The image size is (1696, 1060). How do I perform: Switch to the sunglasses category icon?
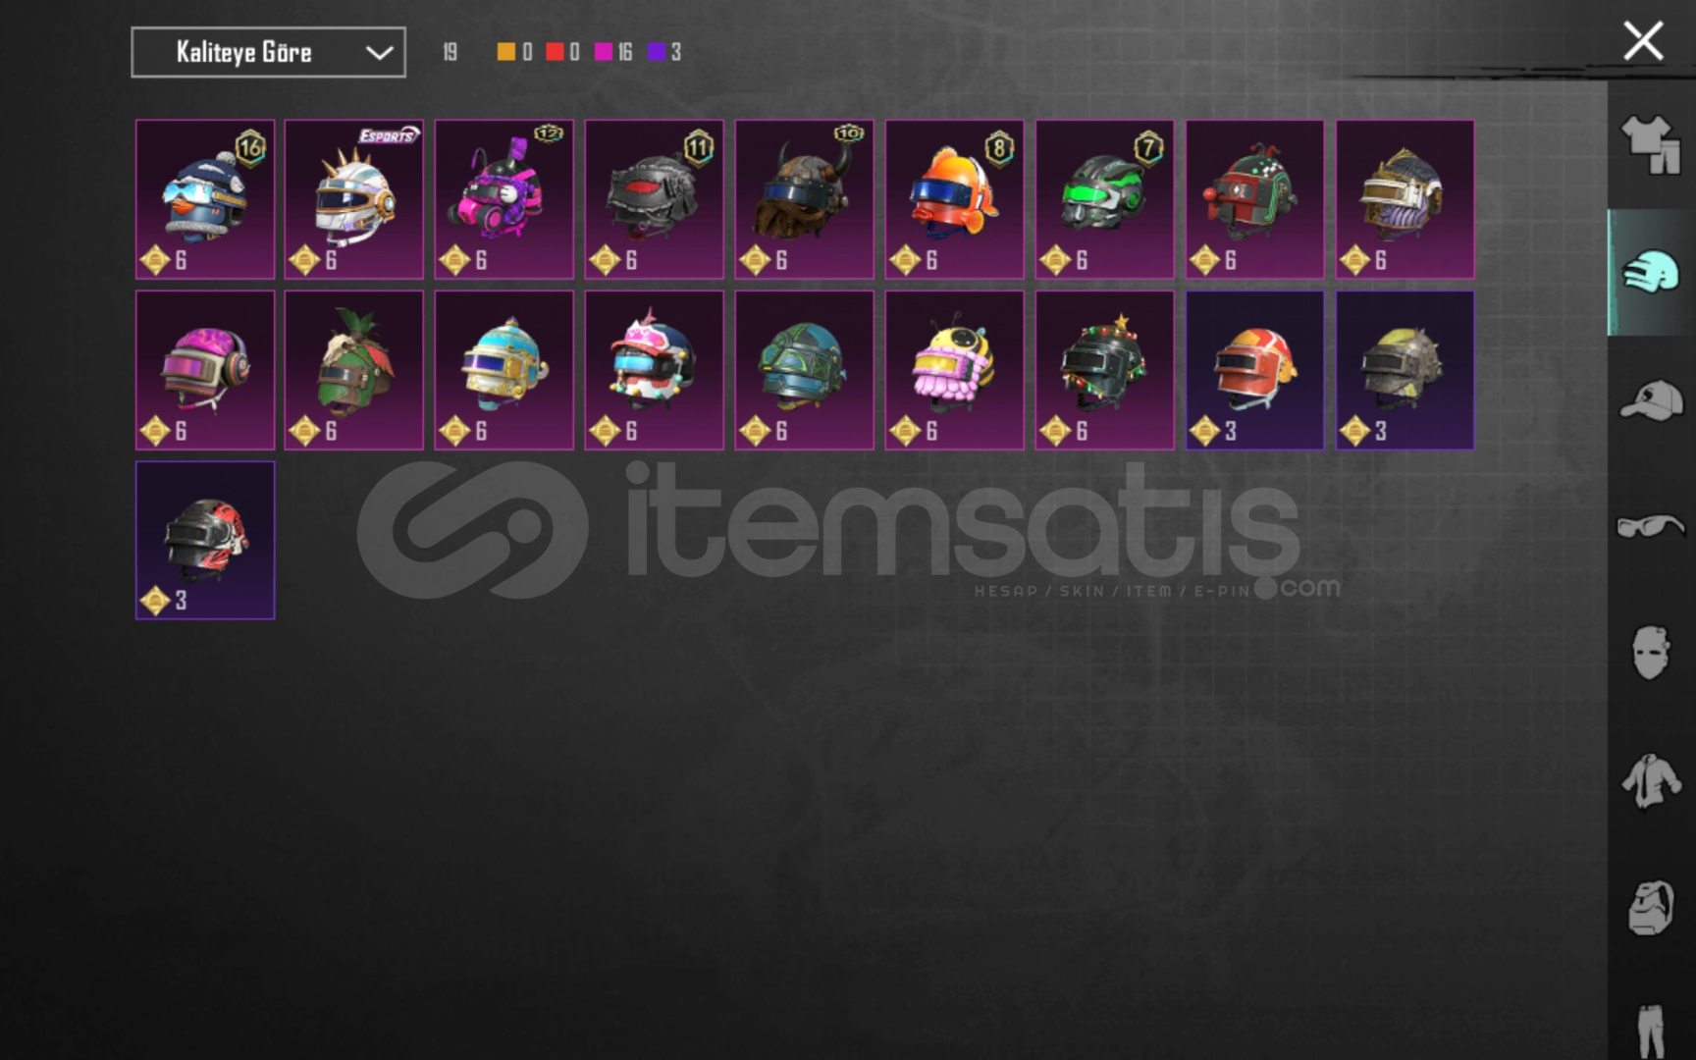(x=1651, y=526)
